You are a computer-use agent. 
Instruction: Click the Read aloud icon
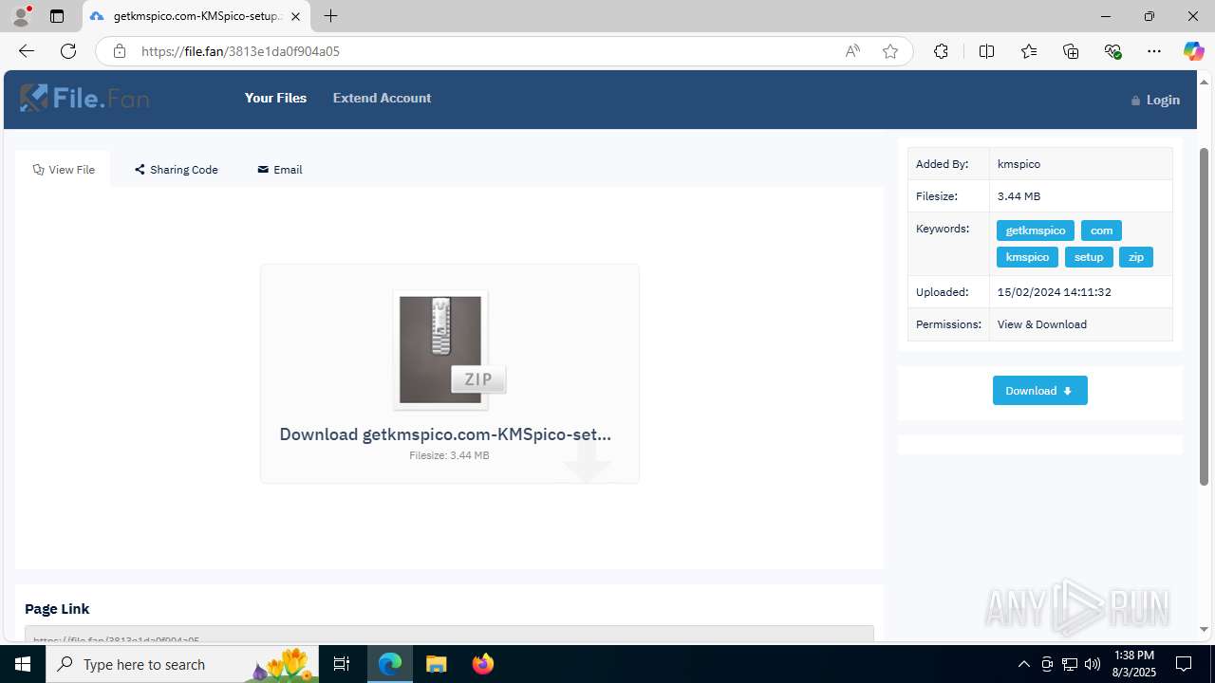click(852, 51)
